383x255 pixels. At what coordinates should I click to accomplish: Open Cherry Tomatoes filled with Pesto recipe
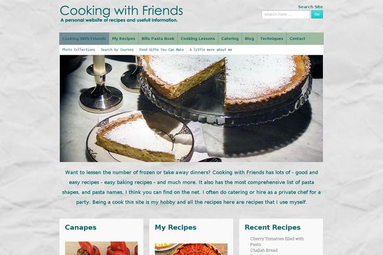(277, 242)
